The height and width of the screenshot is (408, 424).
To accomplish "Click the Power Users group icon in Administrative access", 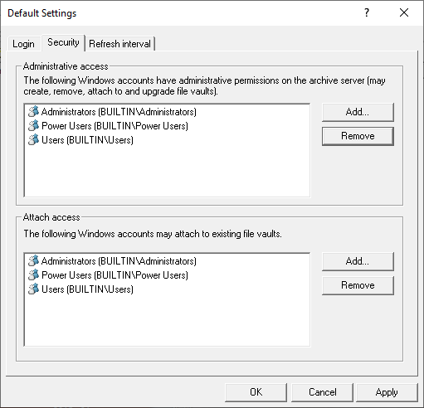I will click(x=33, y=126).
